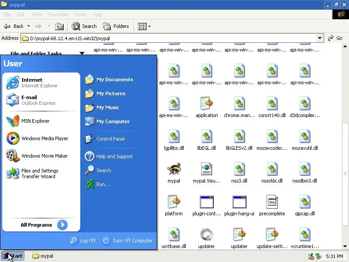This screenshot has width=349, height=262.
Task: Select the plugin-cont... executable
Action: click(206, 206)
